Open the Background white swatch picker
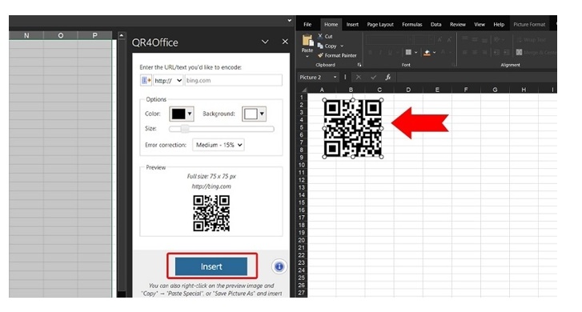The image size is (582, 312). (x=254, y=114)
